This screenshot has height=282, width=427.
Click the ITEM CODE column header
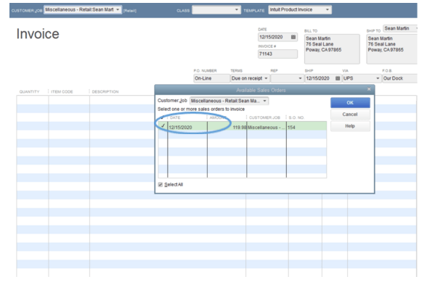(62, 91)
